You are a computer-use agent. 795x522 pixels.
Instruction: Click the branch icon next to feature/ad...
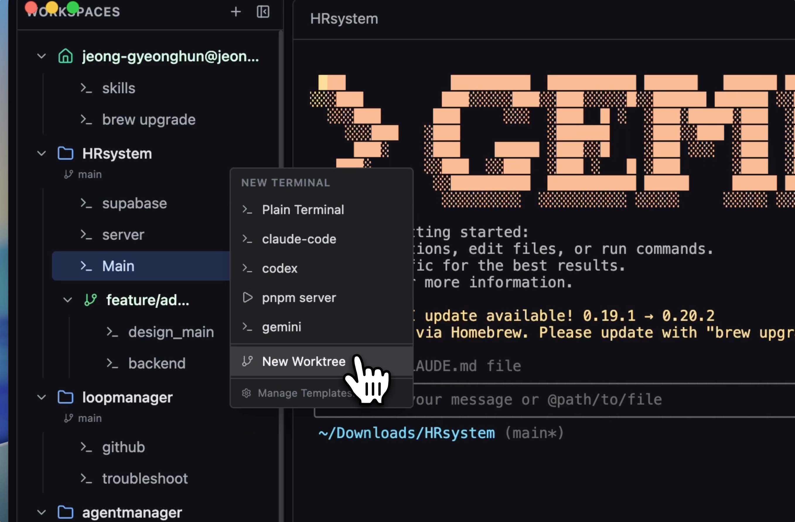pos(90,300)
